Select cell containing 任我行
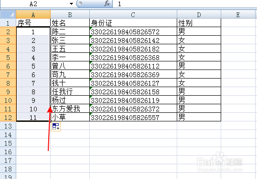 (x=70, y=91)
